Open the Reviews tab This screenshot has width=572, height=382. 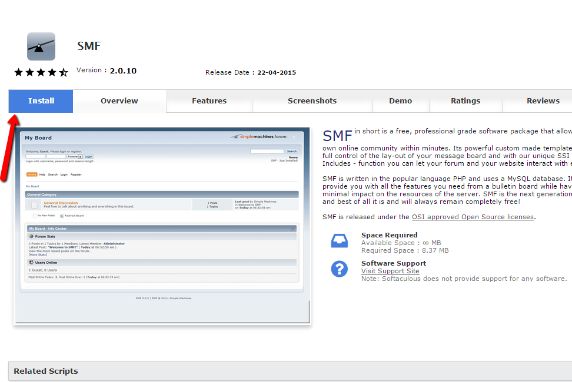[x=543, y=100]
